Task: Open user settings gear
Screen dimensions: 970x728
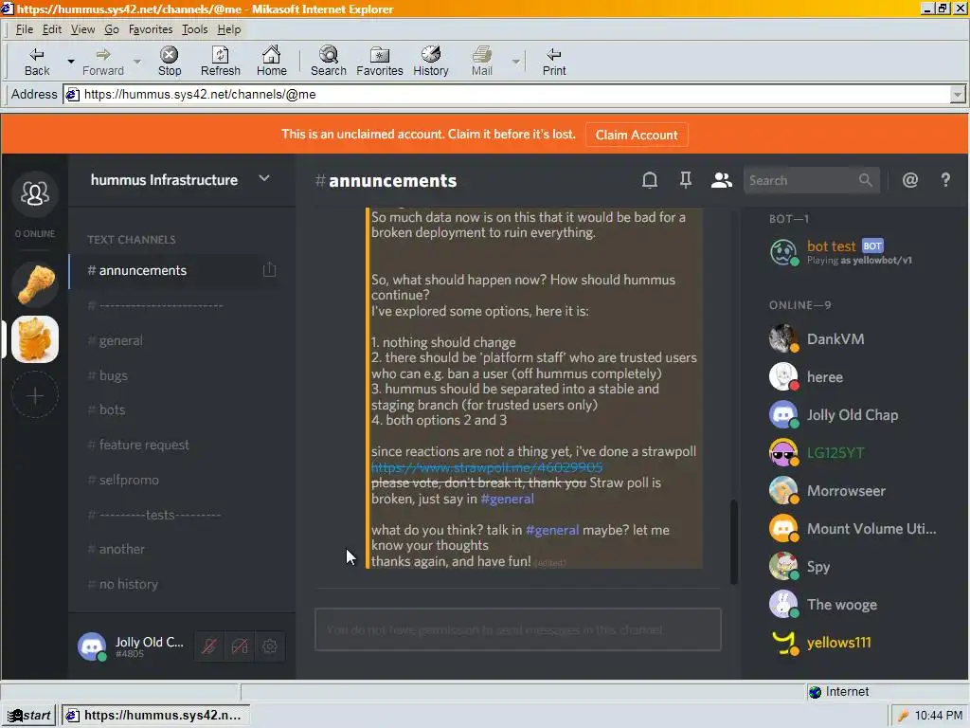Action: click(270, 646)
